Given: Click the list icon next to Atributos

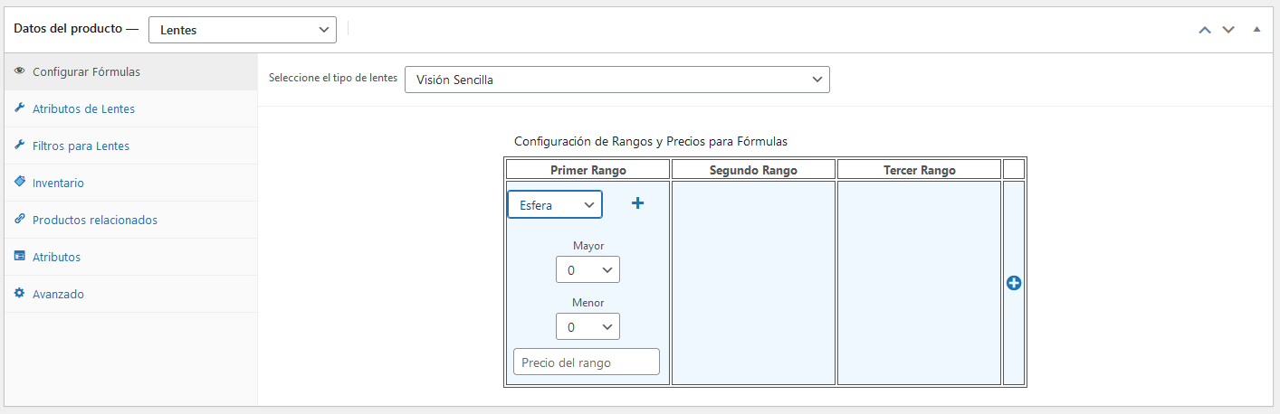Looking at the screenshot, I should point(20,257).
